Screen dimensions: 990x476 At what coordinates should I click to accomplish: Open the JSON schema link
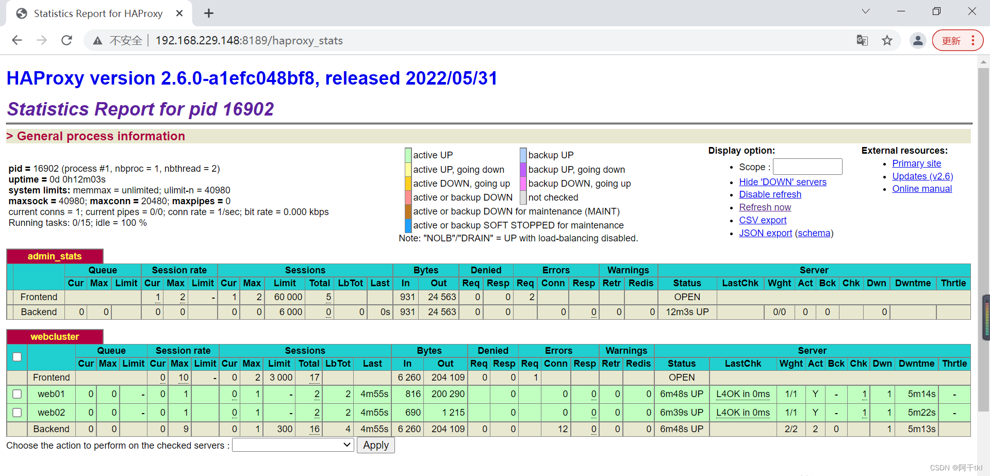click(x=814, y=233)
